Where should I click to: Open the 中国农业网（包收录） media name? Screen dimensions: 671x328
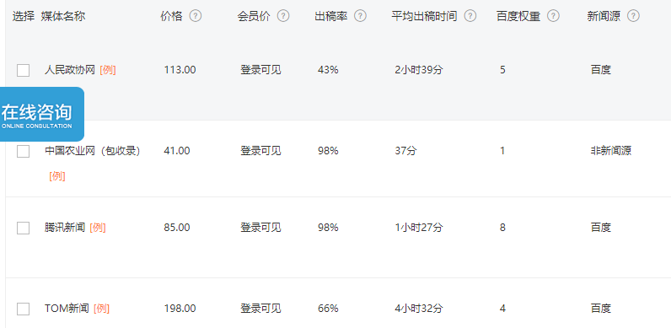pyautogui.click(x=93, y=151)
